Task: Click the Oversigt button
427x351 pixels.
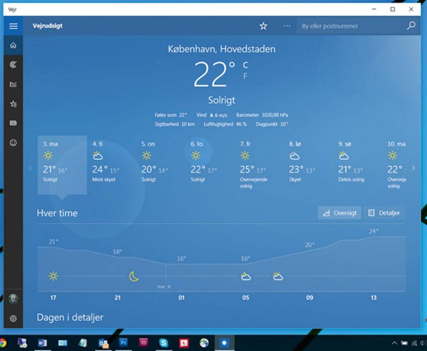Action: (339, 213)
